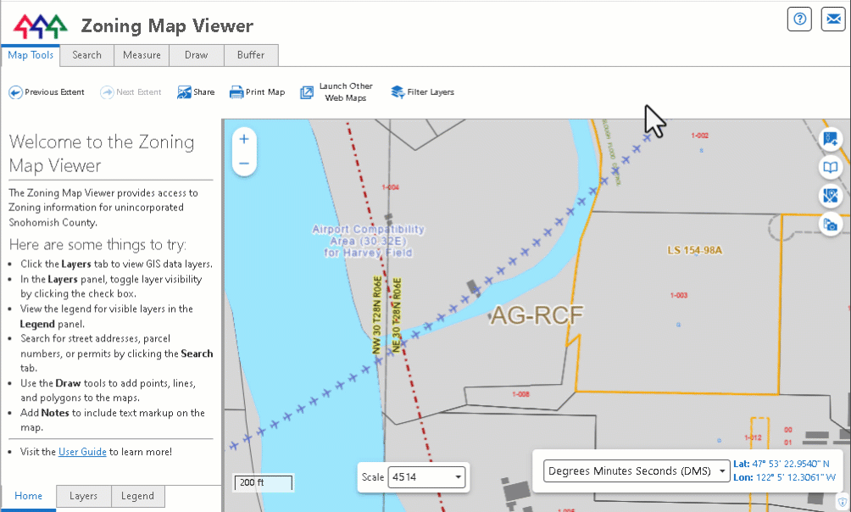
Task: Click the latitude coordinate readout
Action: (781, 464)
